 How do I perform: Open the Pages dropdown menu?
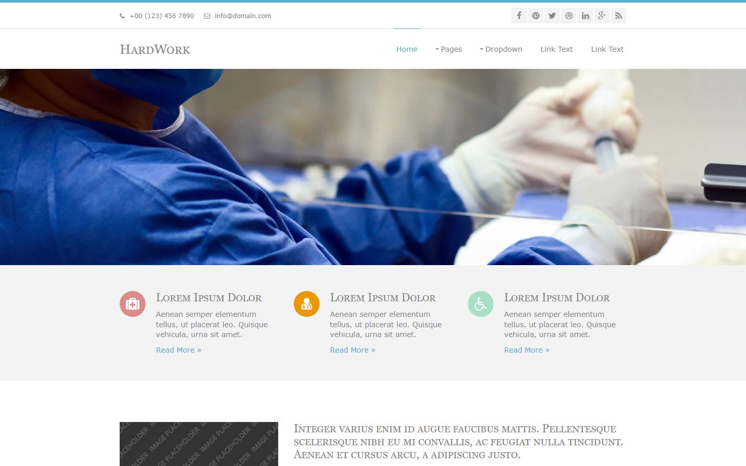click(449, 49)
